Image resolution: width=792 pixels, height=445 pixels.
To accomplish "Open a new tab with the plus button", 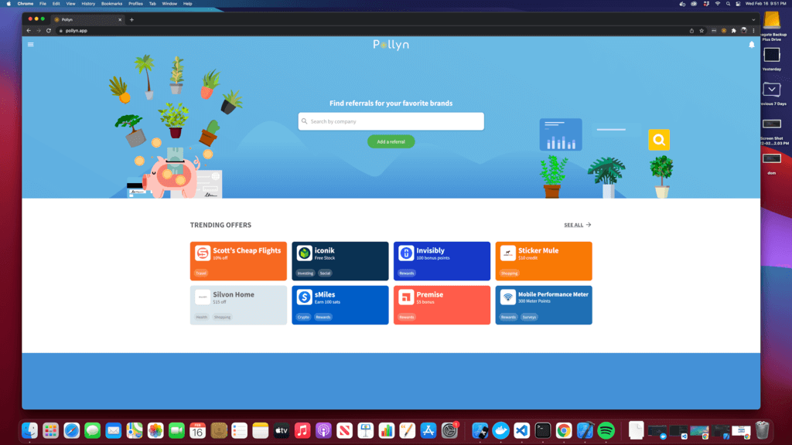I will pos(131,19).
